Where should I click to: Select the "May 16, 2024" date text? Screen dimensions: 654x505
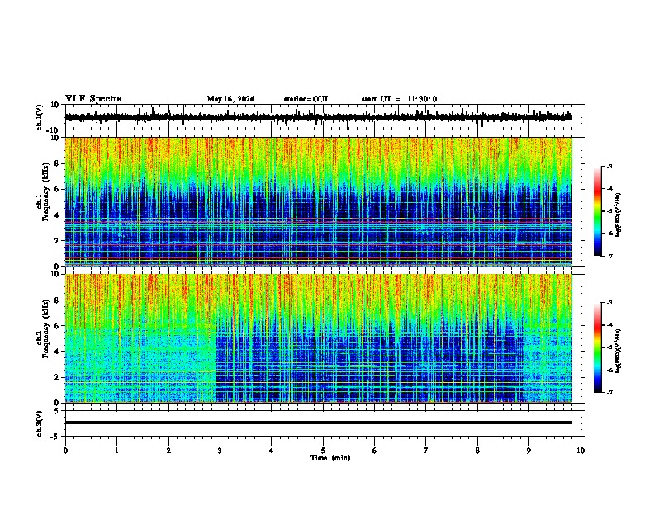tap(230, 99)
